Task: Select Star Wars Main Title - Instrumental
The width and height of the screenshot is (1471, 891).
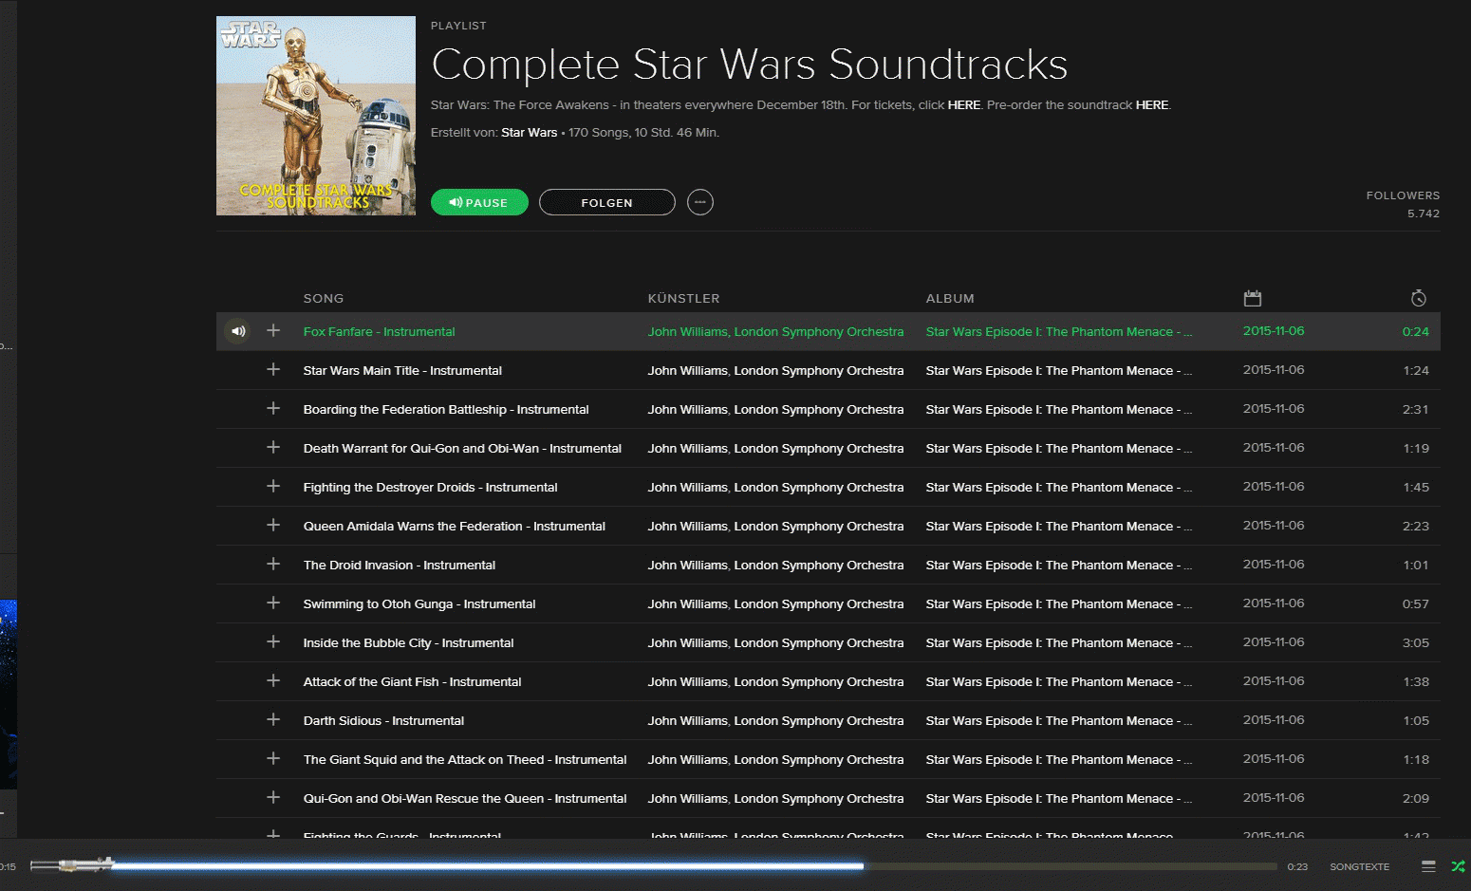Action: click(402, 371)
